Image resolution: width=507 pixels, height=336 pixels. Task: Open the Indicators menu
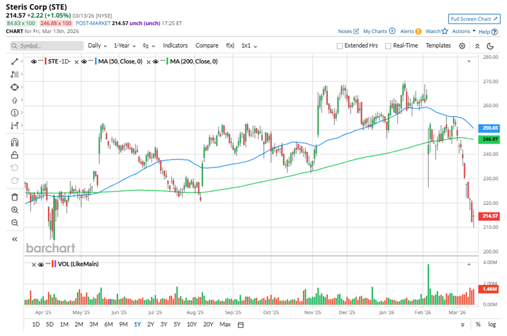tap(175, 45)
